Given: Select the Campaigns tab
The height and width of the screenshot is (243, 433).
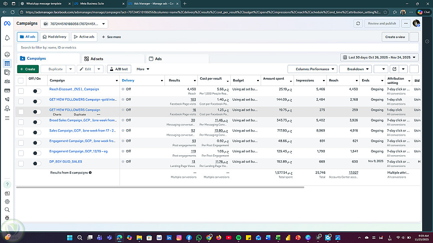Looking at the screenshot, I should pyautogui.click(x=48, y=58).
